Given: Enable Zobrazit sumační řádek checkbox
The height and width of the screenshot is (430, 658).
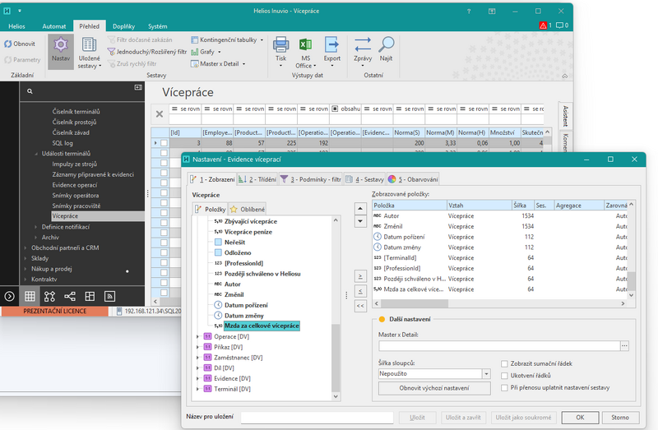Looking at the screenshot, I should [504, 363].
